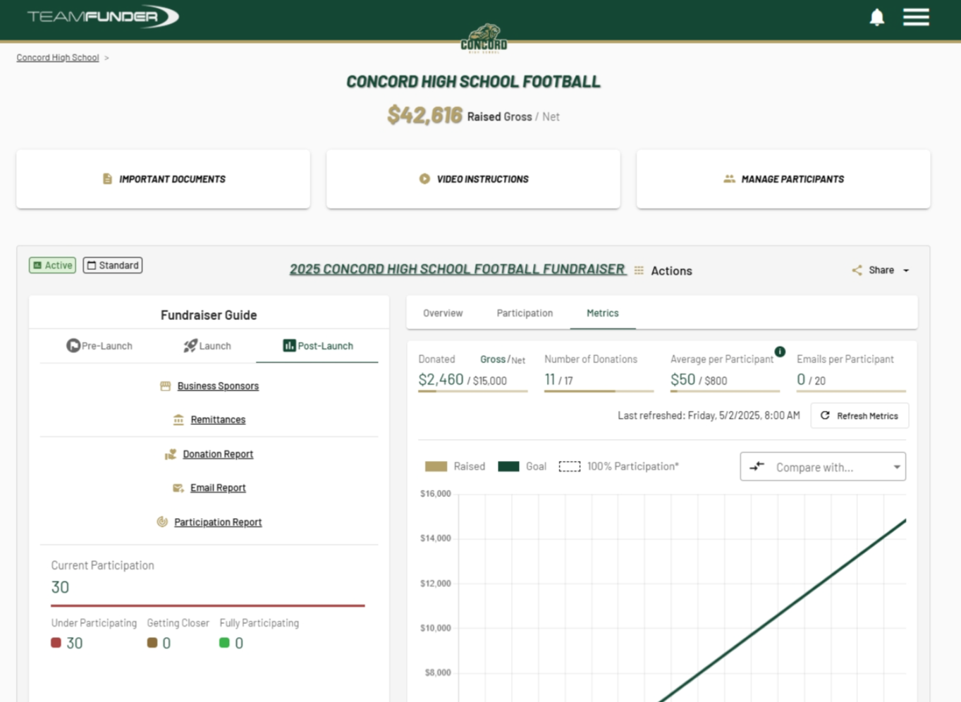
Task: Expand the Share dropdown arrow
Action: pyautogui.click(x=906, y=271)
